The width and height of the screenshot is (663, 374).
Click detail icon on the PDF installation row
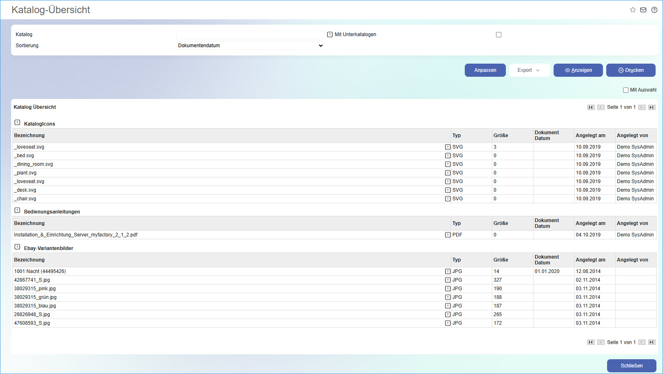(447, 235)
